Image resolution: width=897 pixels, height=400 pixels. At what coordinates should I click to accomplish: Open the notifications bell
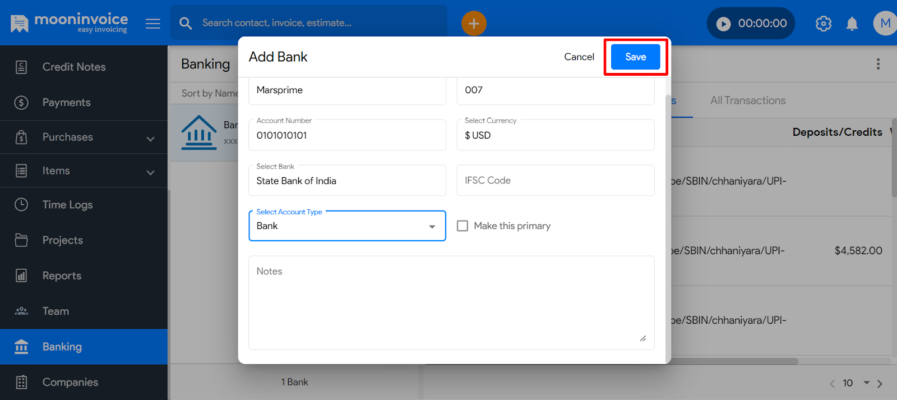(852, 24)
